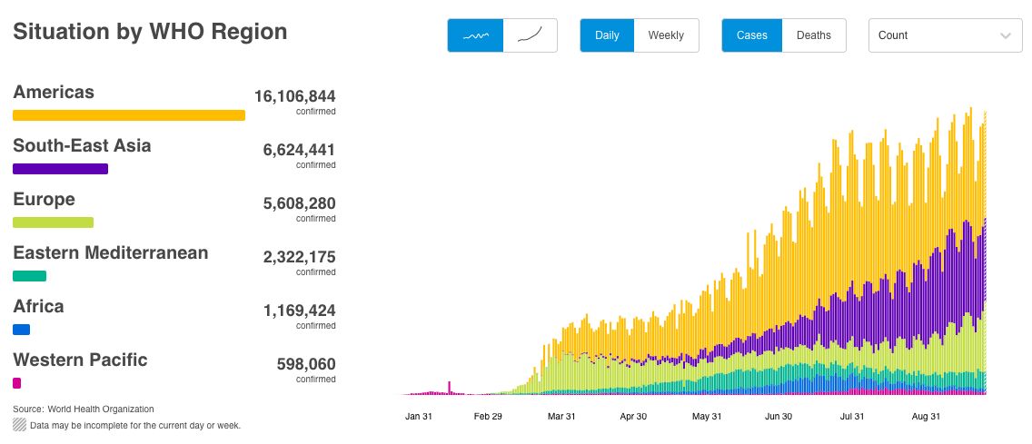Click the Western Pacific region label

(x=80, y=360)
